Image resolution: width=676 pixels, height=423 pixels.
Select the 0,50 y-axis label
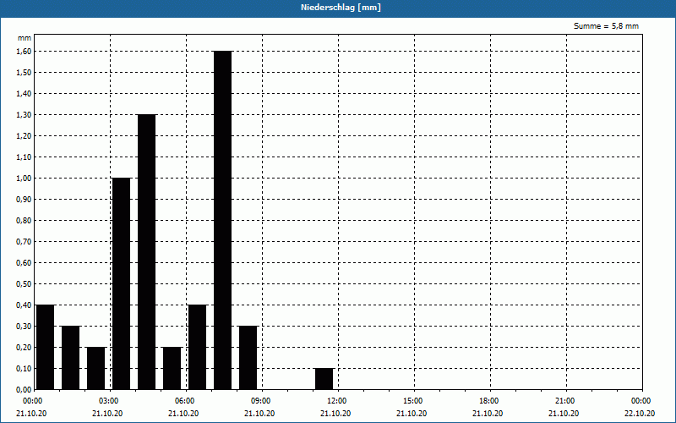coord(24,284)
